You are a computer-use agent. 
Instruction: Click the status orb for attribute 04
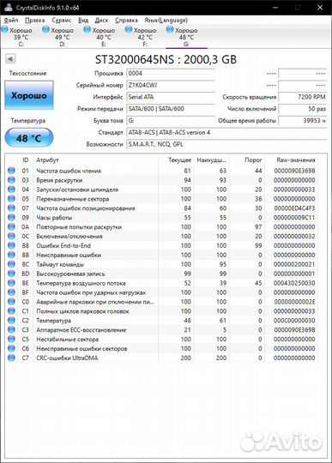coord(11,189)
